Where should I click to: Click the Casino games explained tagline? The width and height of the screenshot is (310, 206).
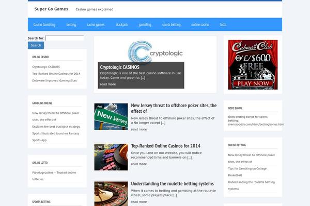point(95,9)
